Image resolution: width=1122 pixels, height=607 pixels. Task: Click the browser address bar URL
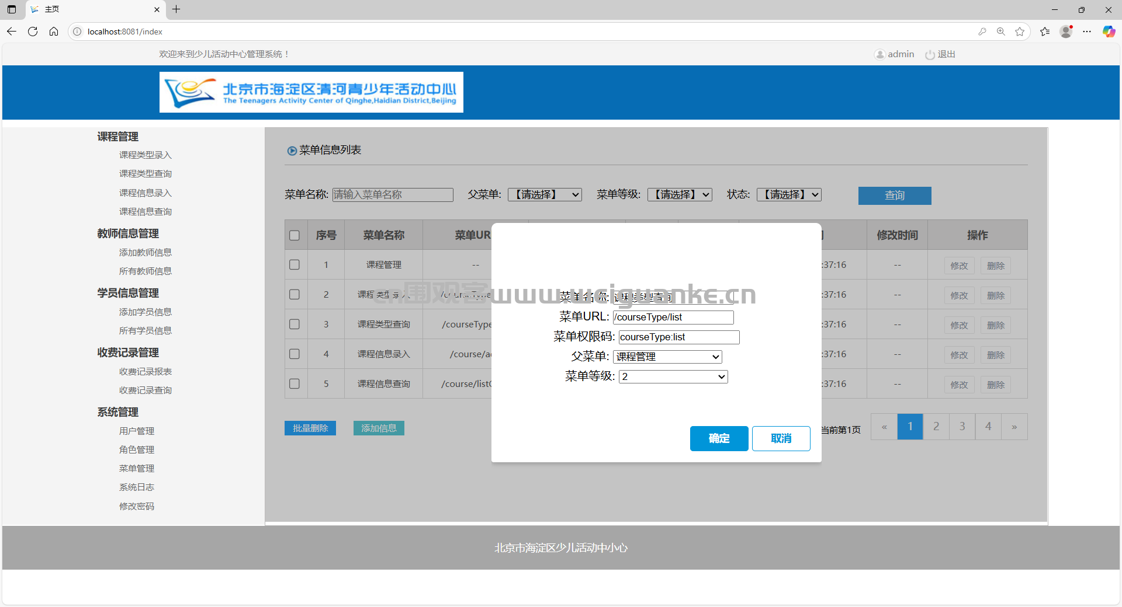click(x=125, y=32)
